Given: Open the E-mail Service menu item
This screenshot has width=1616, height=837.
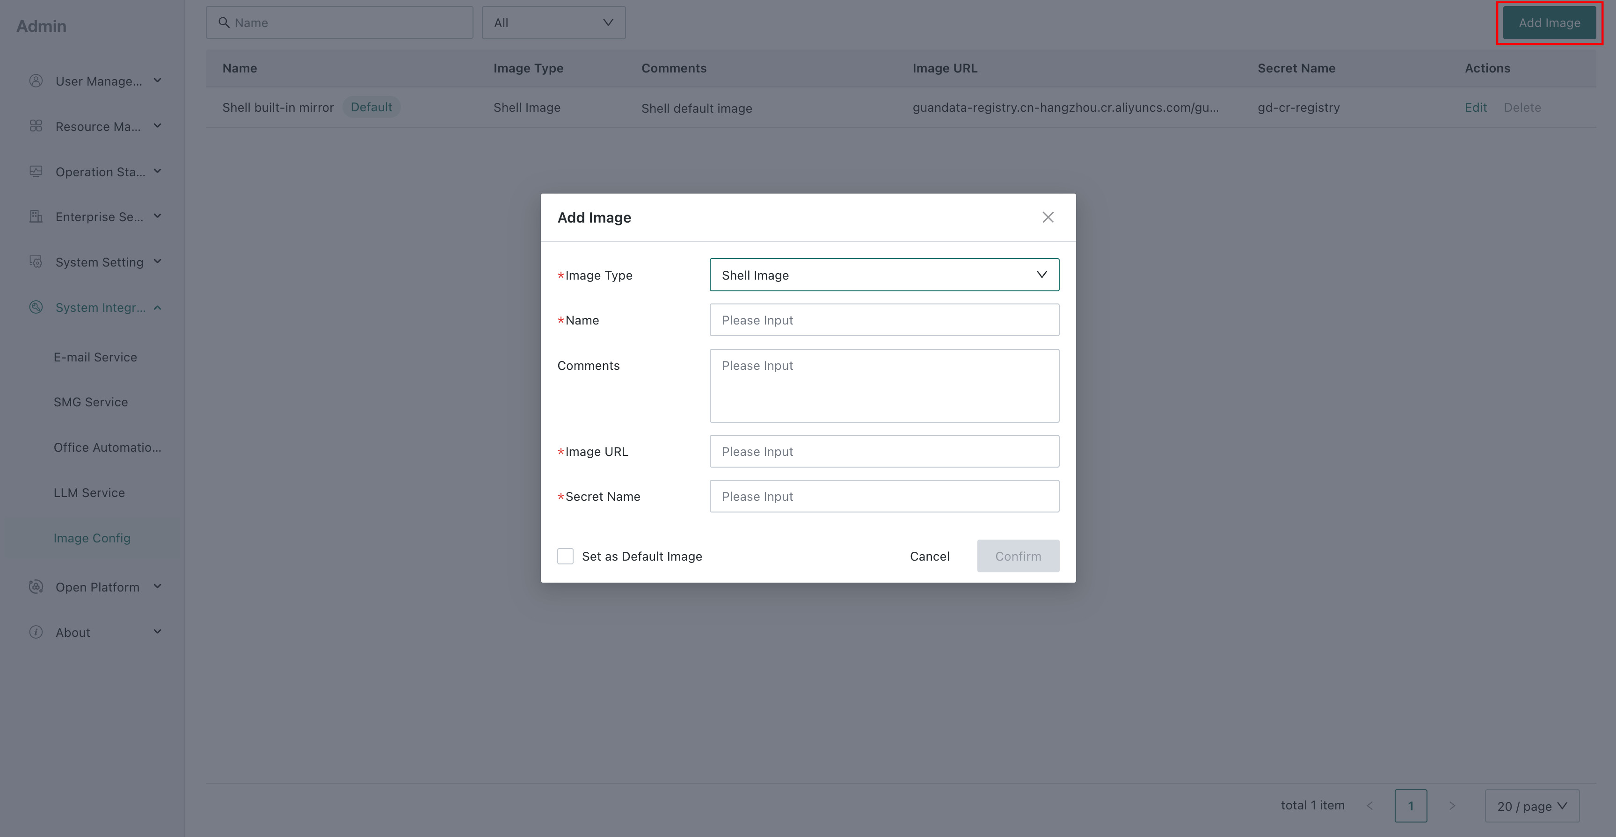Looking at the screenshot, I should click(x=95, y=357).
